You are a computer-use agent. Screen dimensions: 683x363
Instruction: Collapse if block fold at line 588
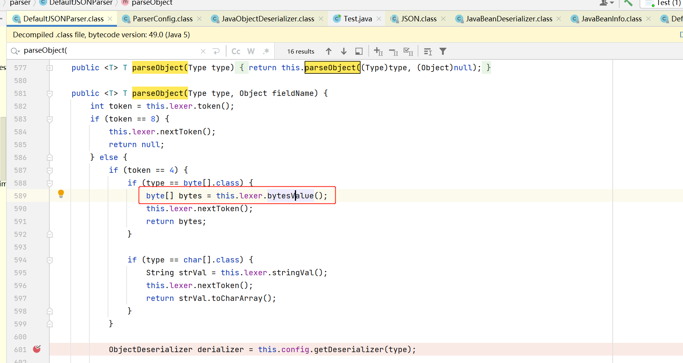pos(50,183)
